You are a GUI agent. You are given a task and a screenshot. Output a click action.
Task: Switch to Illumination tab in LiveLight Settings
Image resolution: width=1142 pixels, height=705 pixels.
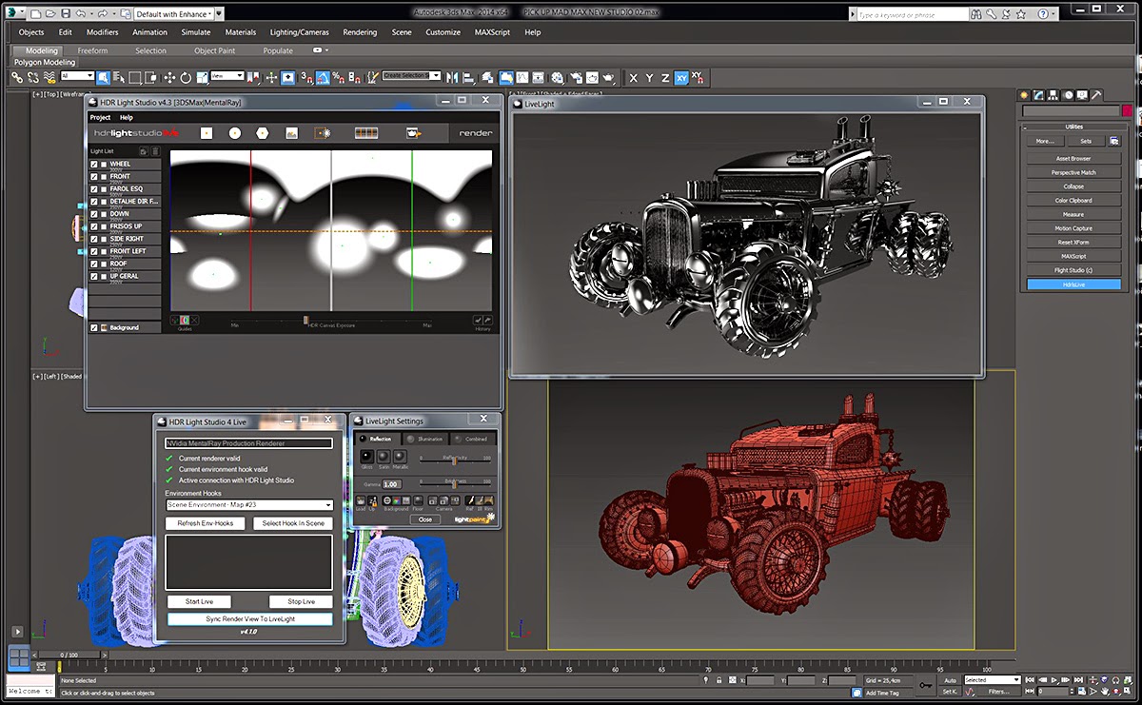tap(425, 439)
